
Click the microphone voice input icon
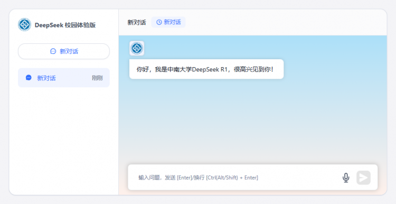(x=346, y=178)
